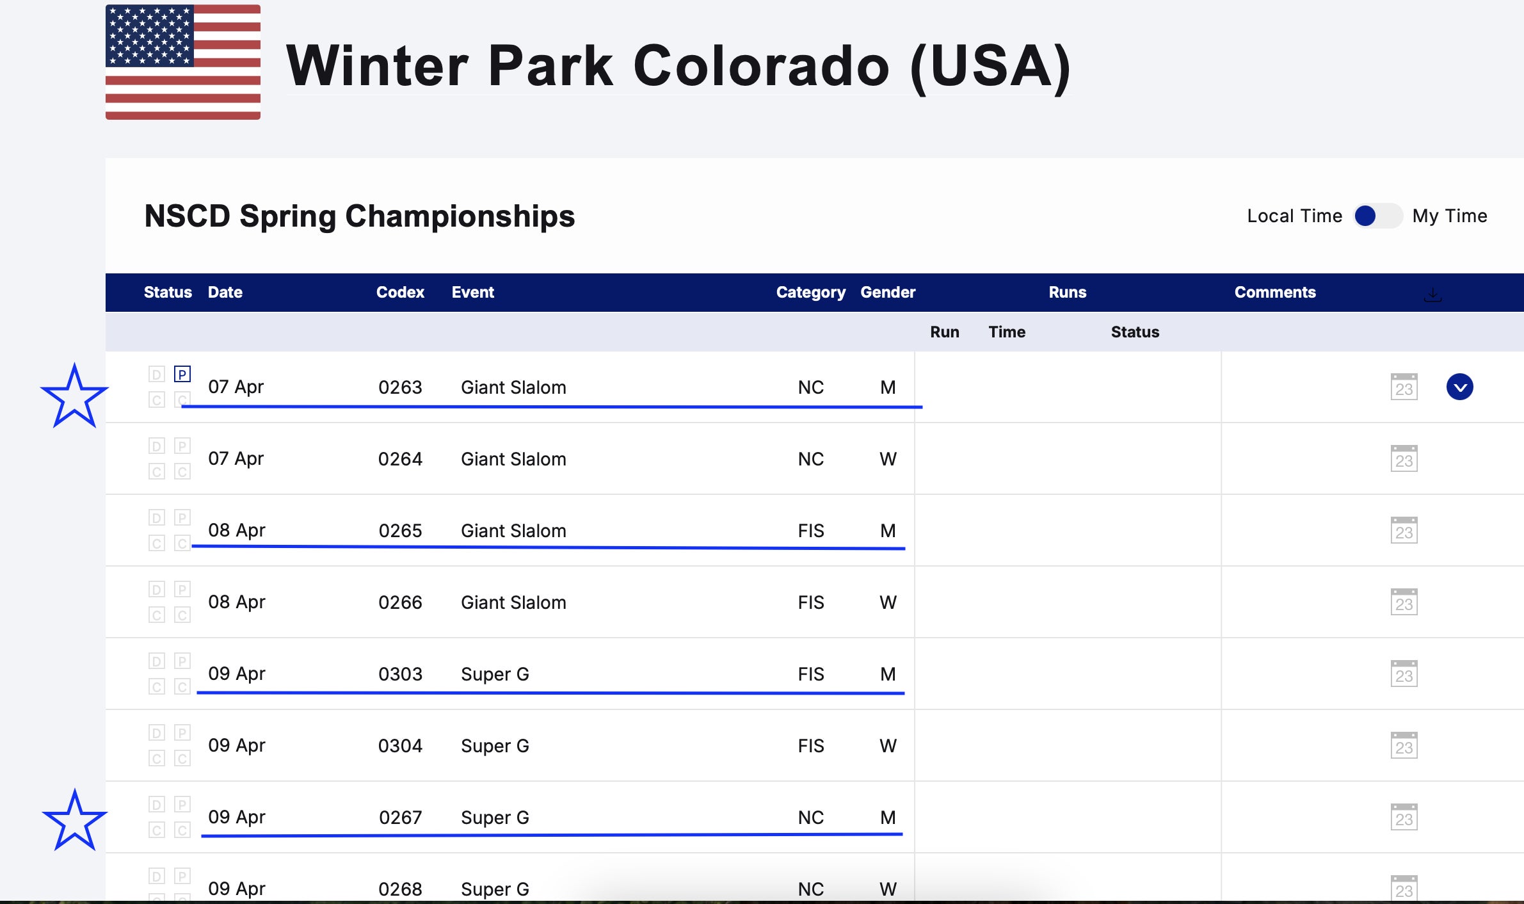Click the calendar icon for codex 0263
The image size is (1524, 904).
coord(1404,387)
